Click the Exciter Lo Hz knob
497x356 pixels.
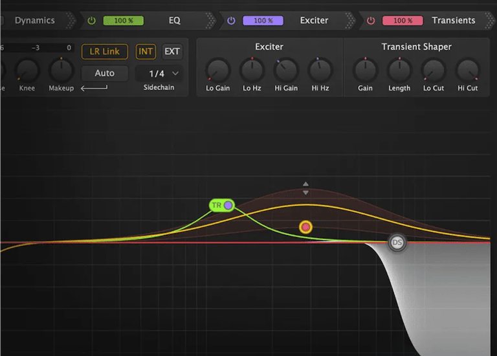252,71
